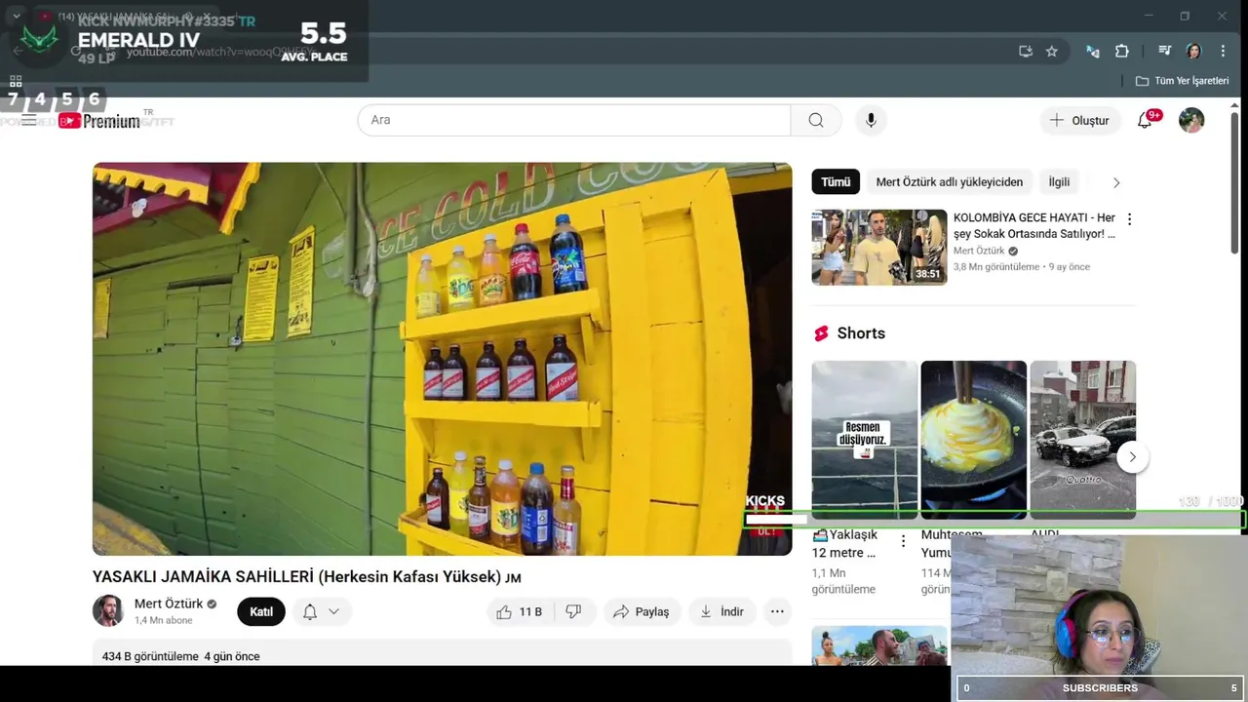
Task: Toggle channel notification bell
Action: 310,611
